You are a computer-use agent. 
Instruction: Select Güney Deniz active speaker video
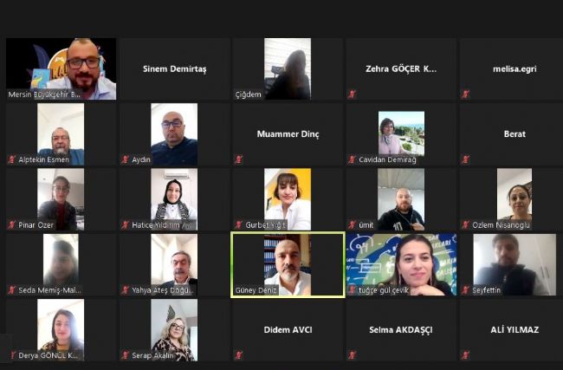tap(288, 265)
